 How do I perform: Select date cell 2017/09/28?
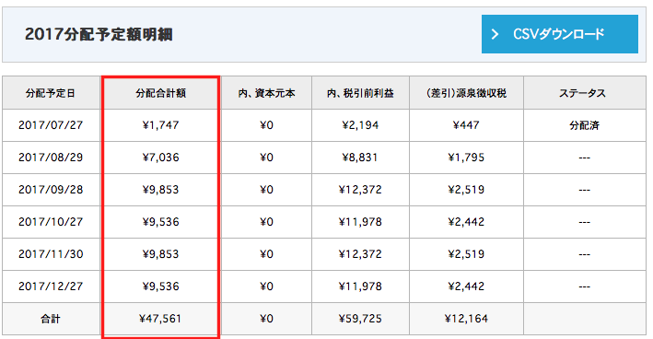pyautogui.click(x=51, y=190)
